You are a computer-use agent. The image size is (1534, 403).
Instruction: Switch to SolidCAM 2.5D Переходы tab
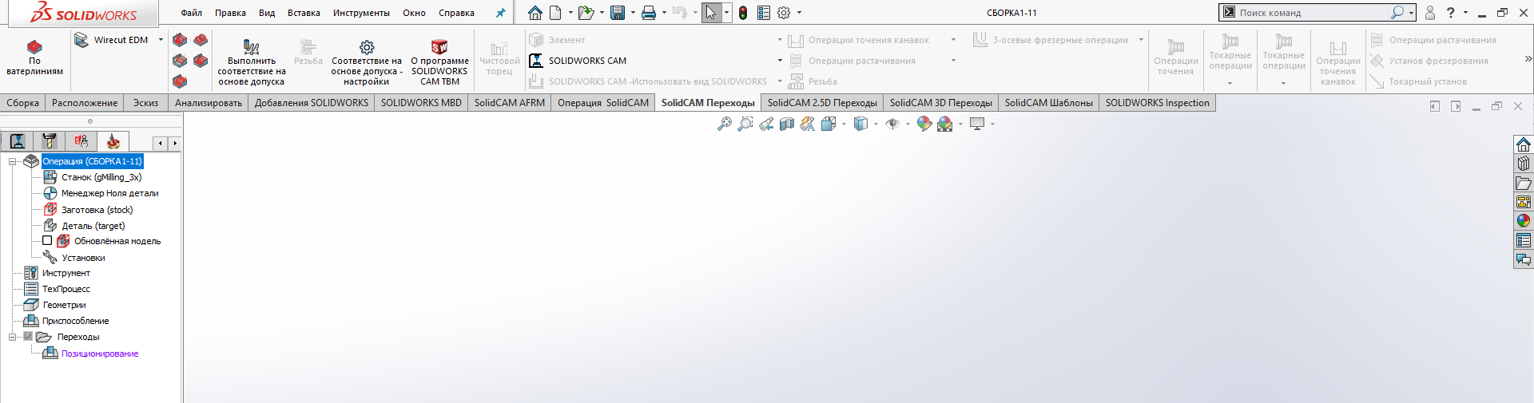(x=822, y=103)
